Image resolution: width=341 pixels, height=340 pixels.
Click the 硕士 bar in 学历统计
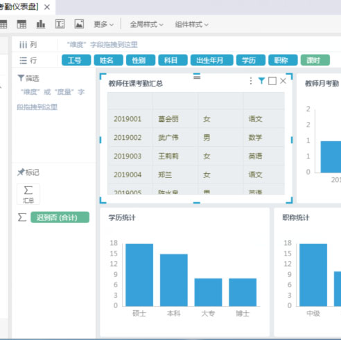[x=139, y=275]
